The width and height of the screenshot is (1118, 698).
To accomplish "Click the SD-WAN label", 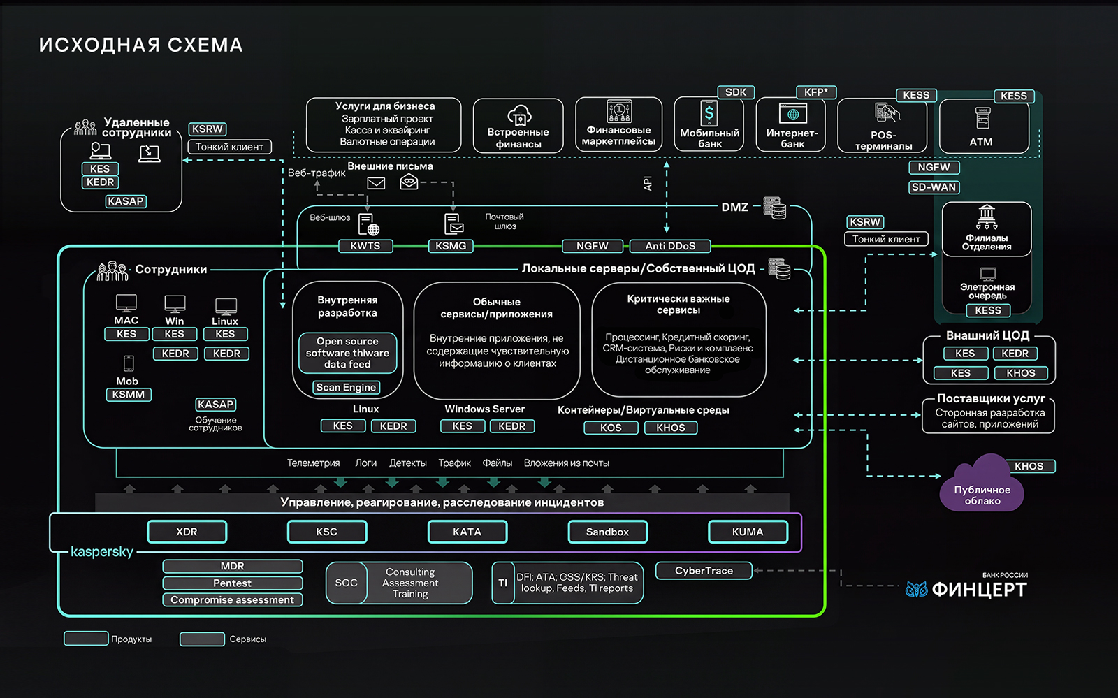I will 934,187.
